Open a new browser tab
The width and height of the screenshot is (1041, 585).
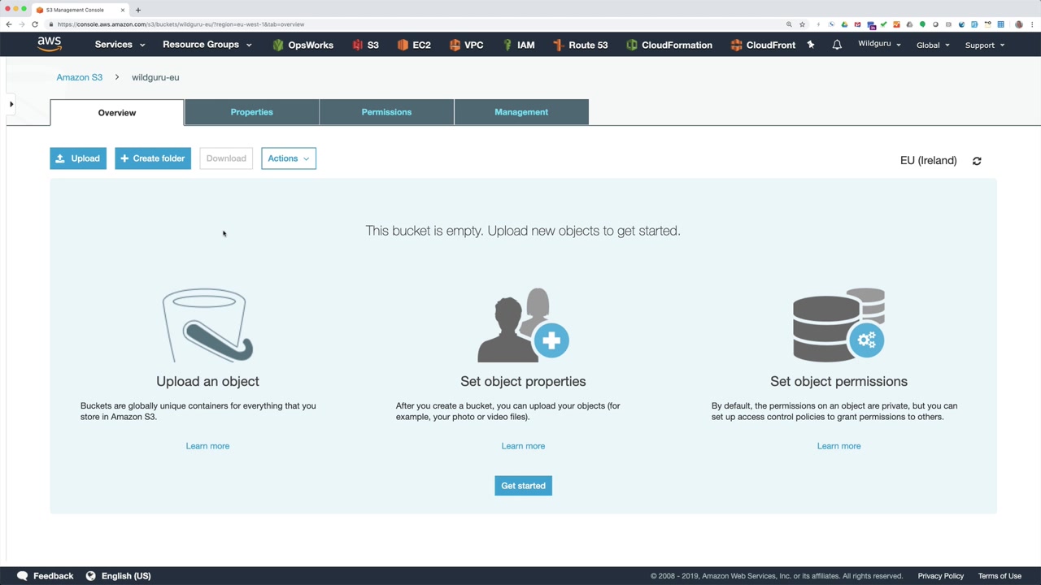tap(138, 10)
